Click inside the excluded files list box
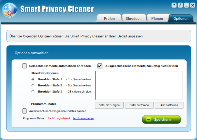The width and height of the screenshot is (197, 140). tap(139, 85)
